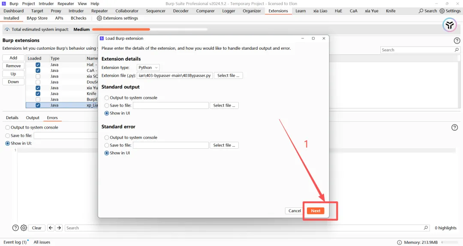Toggle Loaded checkbox for BurpE extension
Viewport: 463px width, 246px height.
click(38, 99)
